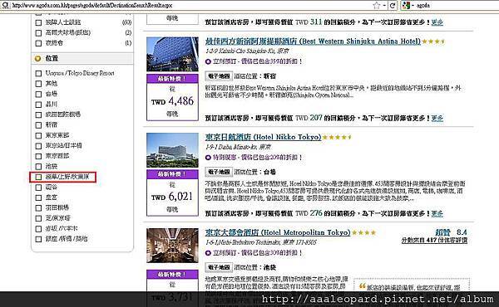Open the 417 guest reviews score link
This screenshot has height=307, width=499.
[434, 241]
